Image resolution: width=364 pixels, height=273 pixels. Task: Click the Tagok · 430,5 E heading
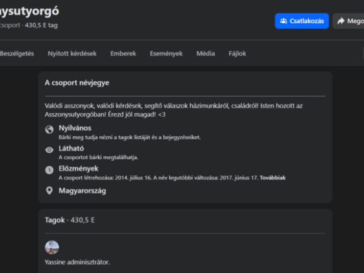pyautogui.click(x=70, y=220)
